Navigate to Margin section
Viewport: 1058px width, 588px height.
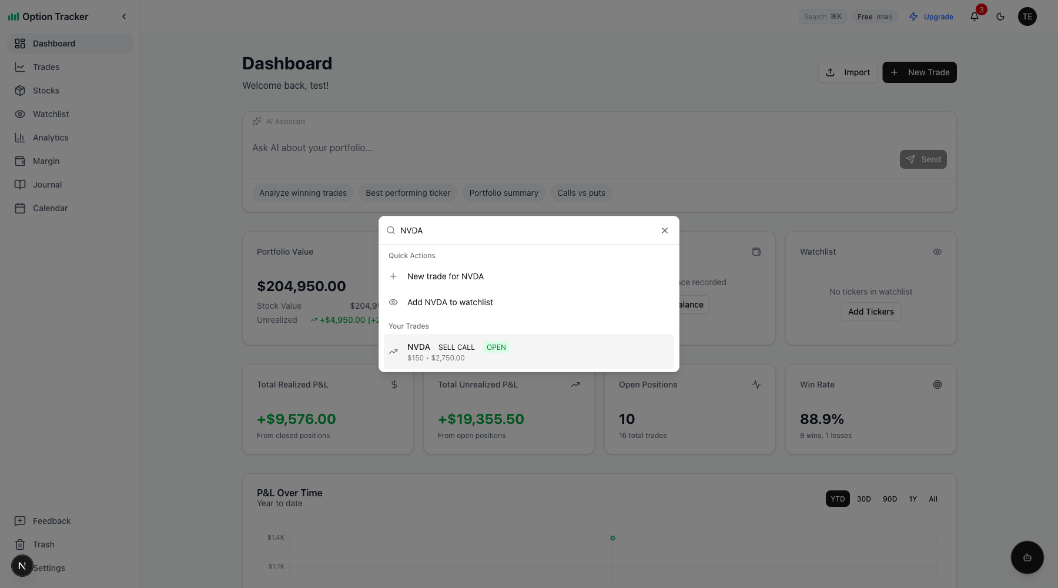(x=46, y=161)
